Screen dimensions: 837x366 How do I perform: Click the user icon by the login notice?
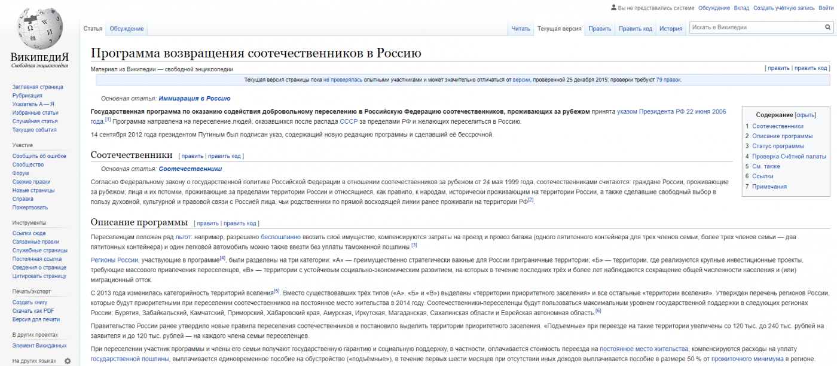[613, 8]
